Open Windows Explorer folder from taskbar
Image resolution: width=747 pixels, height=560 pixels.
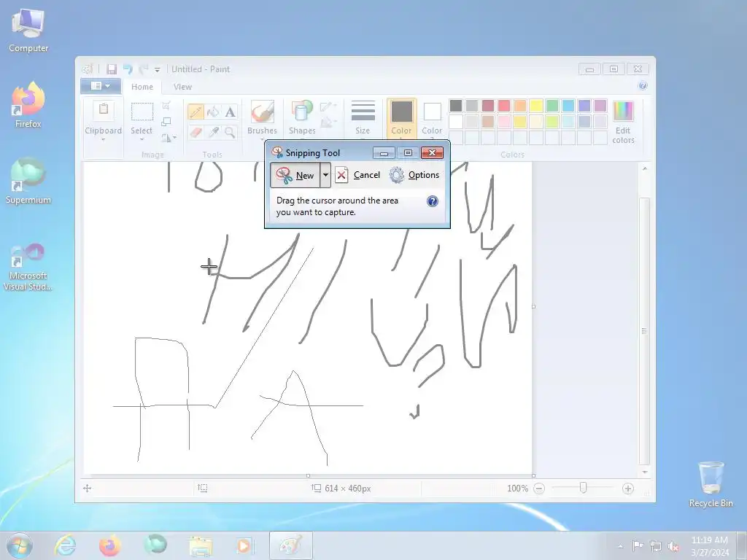[x=201, y=545]
